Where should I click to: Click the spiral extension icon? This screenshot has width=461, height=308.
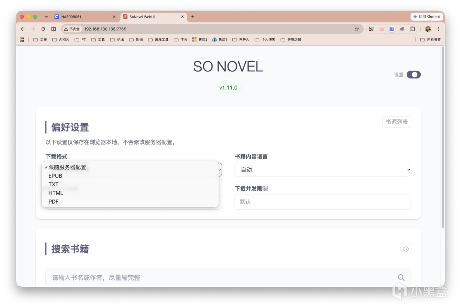pyautogui.click(x=402, y=29)
